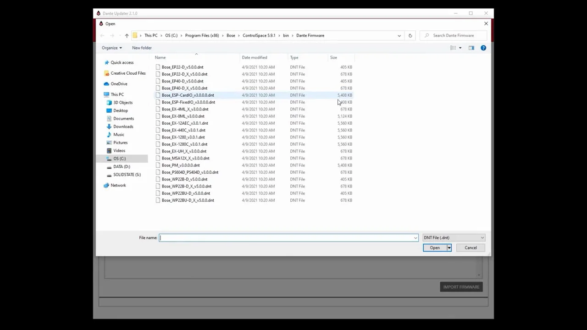Sort by Date modified column header
The height and width of the screenshot is (330, 587).
[264, 57]
